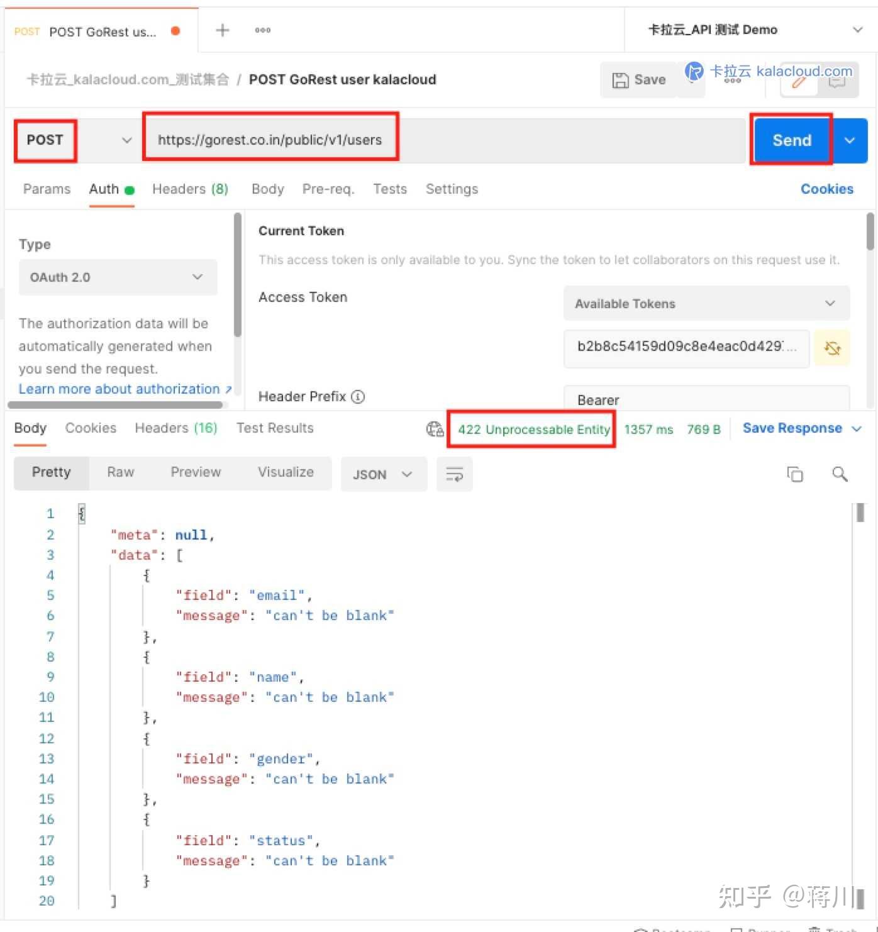Switch to the Tests tab
Viewport: 878px width, 932px height.
[x=389, y=189]
